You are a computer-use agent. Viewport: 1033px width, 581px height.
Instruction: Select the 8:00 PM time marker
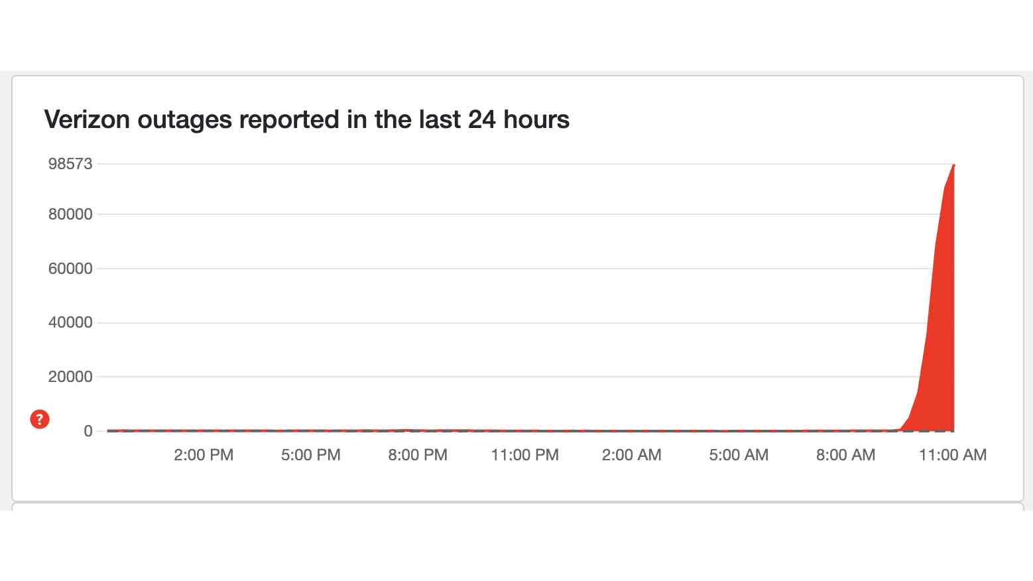tap(418, 455)
